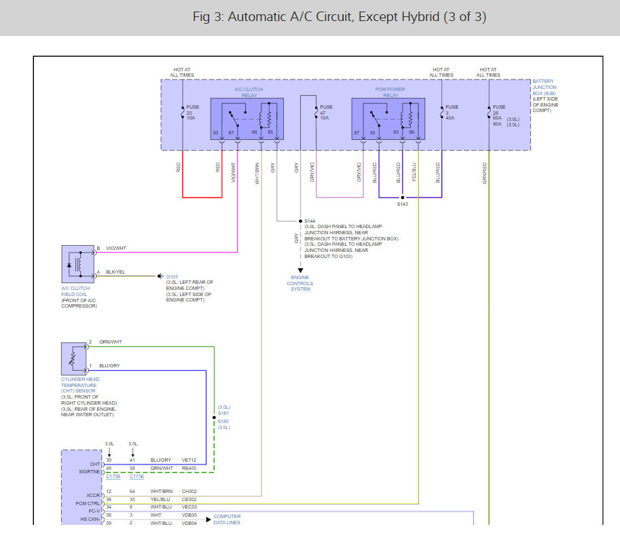
Task: Click the arrow pointing to Computer Data Lines
Action: (x=208, y=519)
